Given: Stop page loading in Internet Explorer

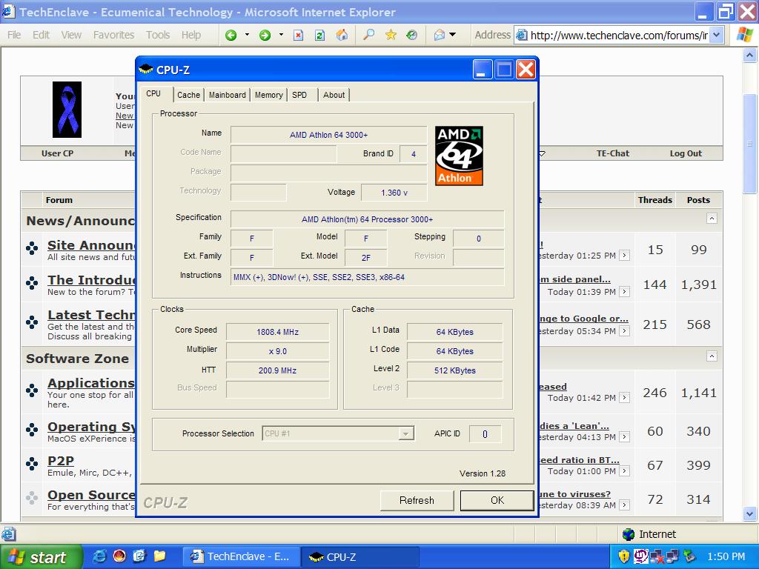Looking at the screenshot, I should [x=299, y=35].
